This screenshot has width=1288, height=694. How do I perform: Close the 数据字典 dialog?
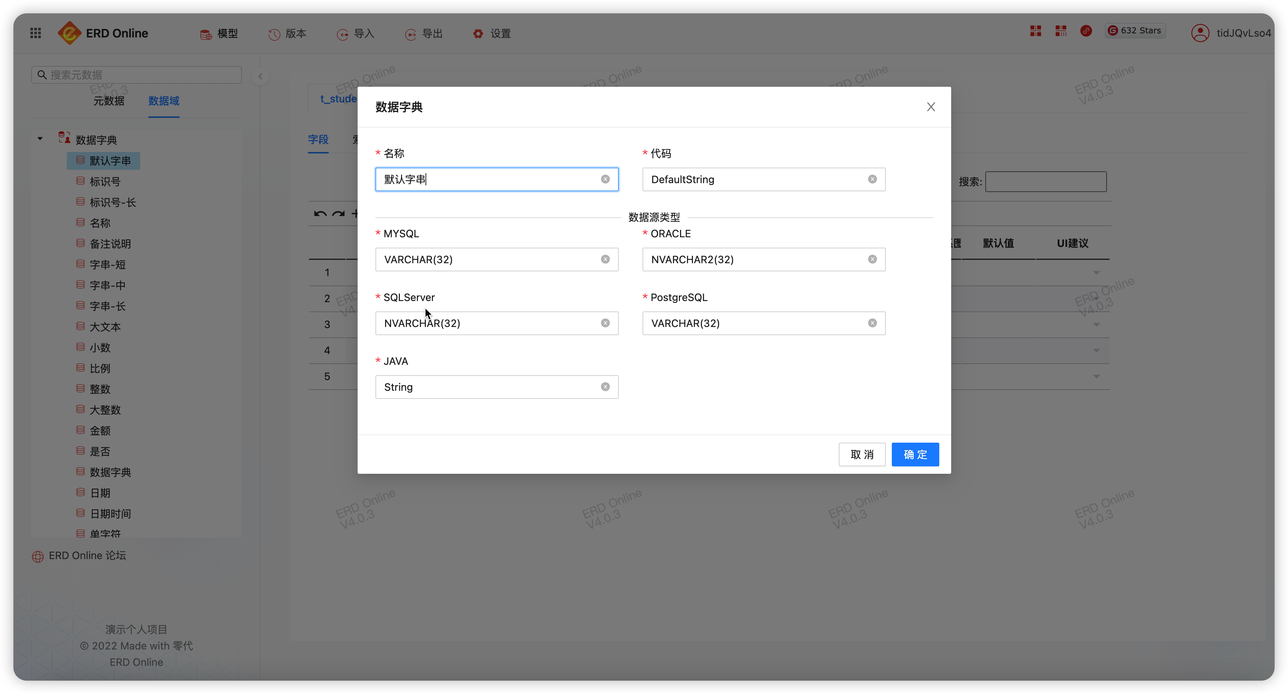coord(931,106)
